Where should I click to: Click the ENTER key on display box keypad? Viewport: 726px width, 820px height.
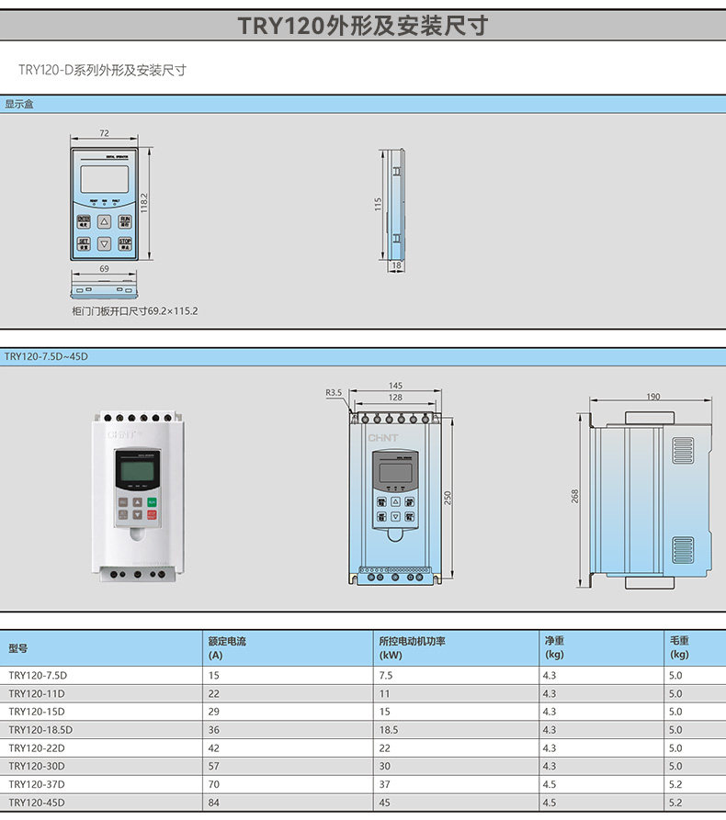[84, 221]
